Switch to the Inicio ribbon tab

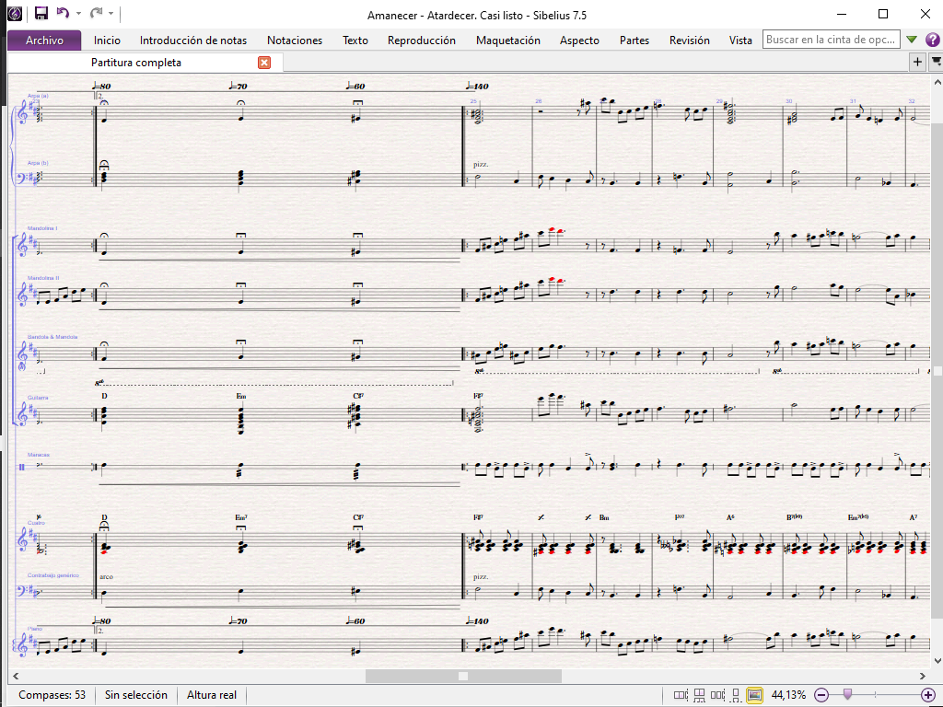[107, 41]
